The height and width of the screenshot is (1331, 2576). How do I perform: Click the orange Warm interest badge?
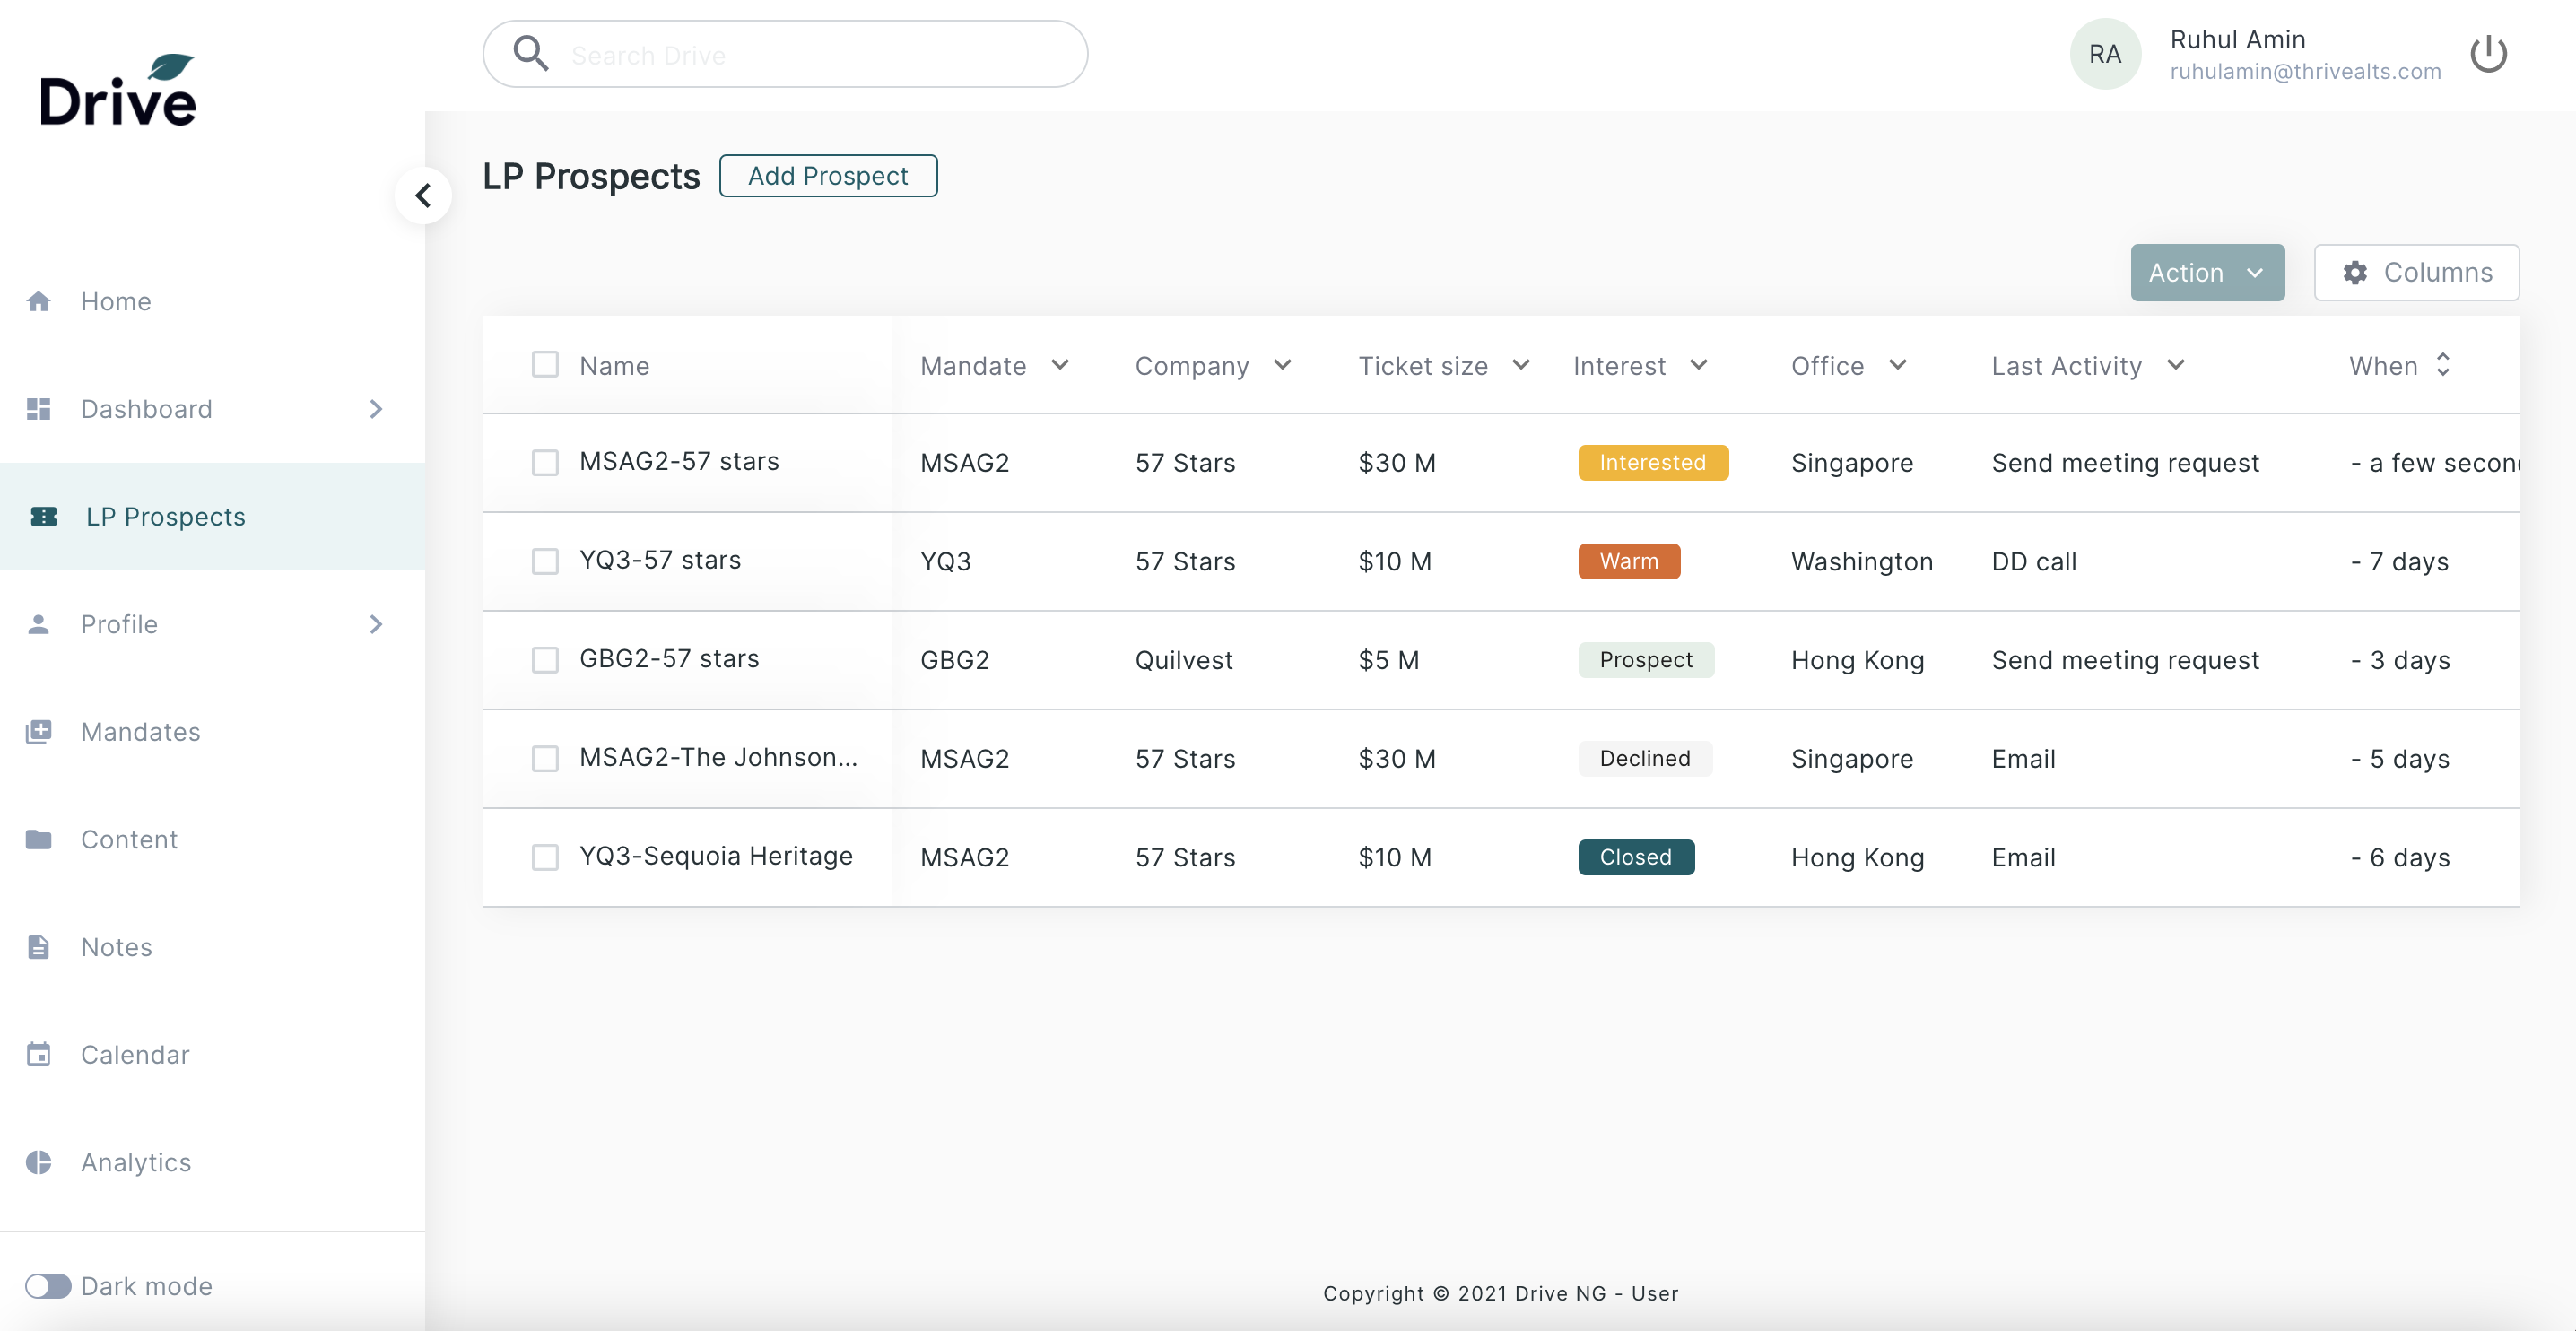click(x=1628, y=561)
